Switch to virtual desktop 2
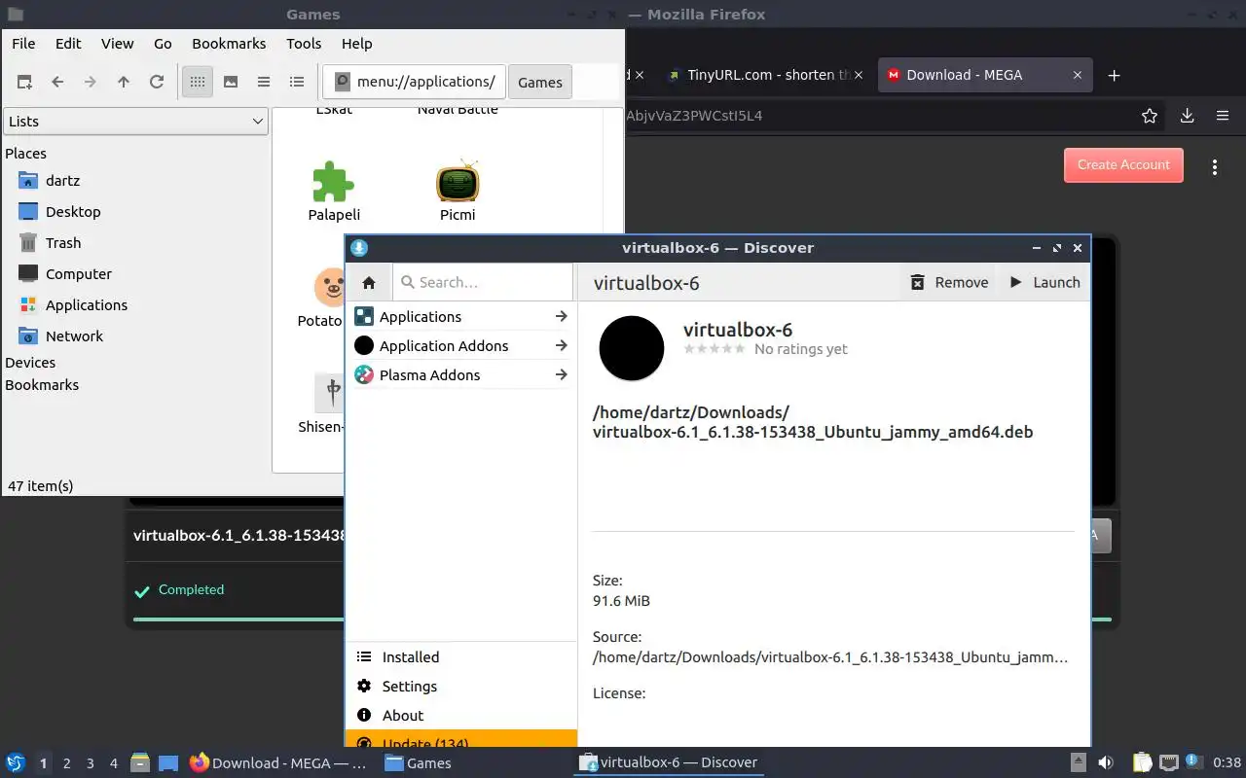Viewport: 1246px width, 778px height. coord(67,763)
